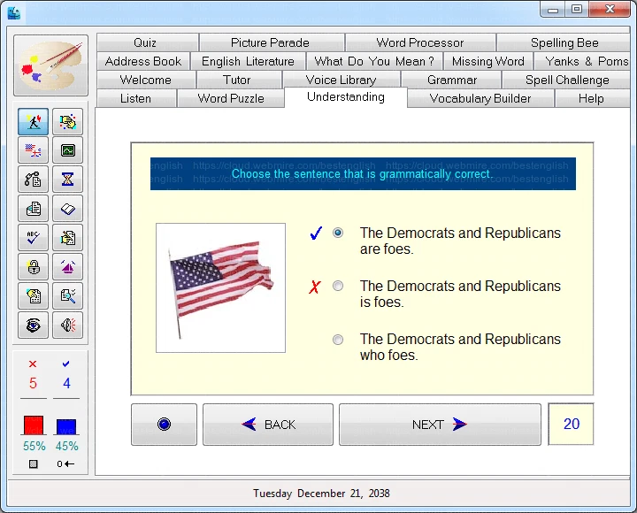Open the Word Puzzle tab
This screenshot has height=513, width=637.
click(231, 98)
